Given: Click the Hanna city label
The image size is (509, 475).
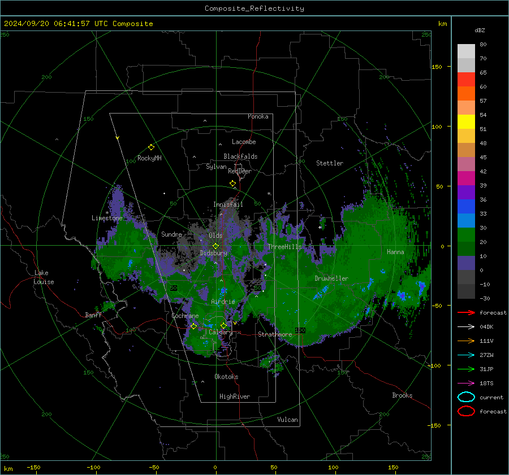Looking at the screenshot, I should tap(395, 252).
